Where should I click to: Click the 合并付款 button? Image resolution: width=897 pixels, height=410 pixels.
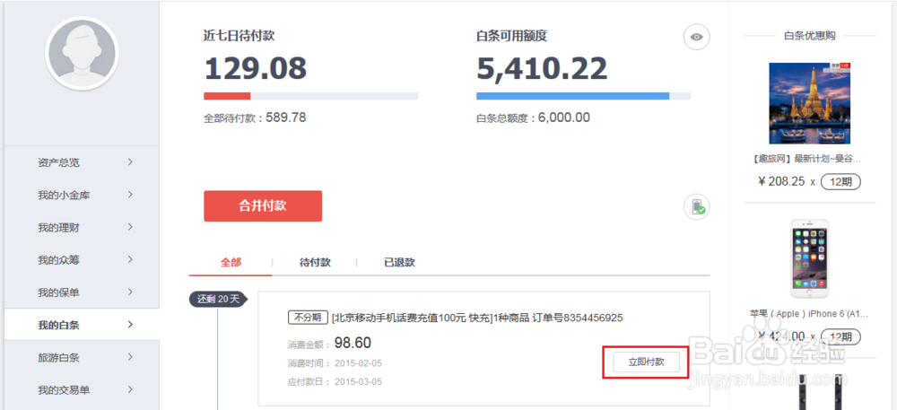263,205
